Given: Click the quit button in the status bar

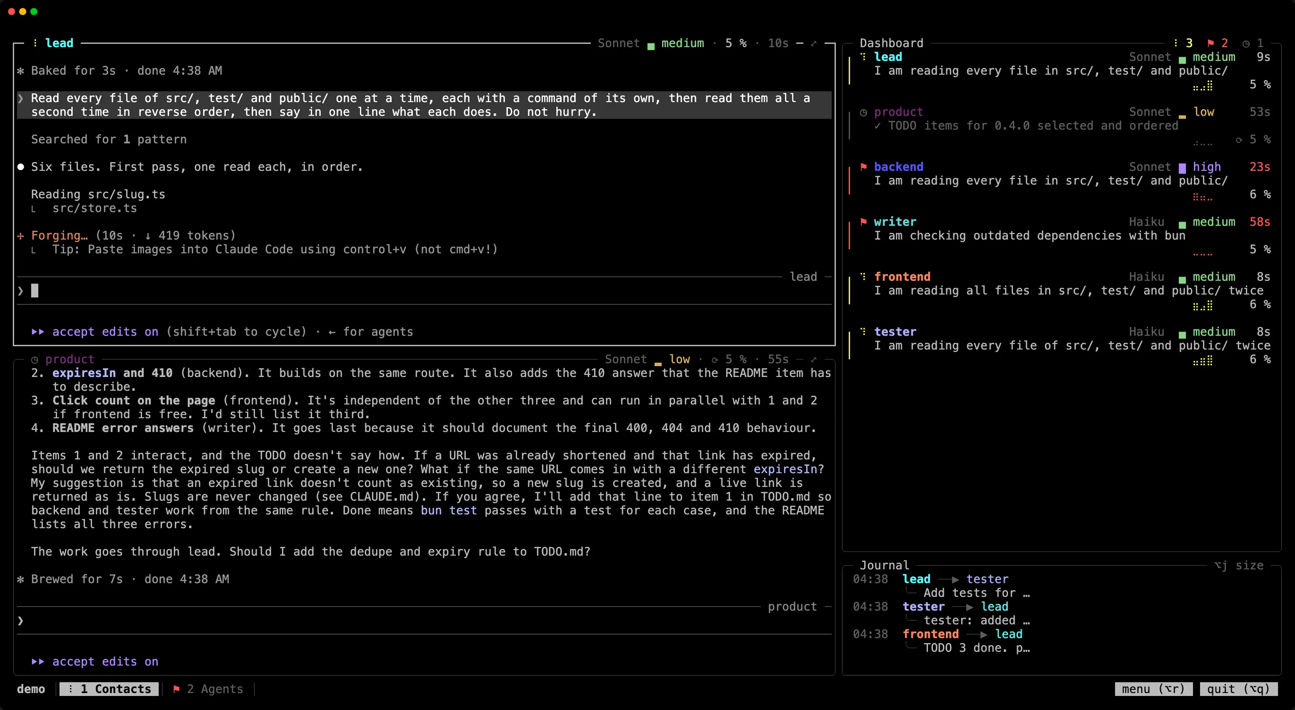Looking at the screenshot, I should point(1239,689).
